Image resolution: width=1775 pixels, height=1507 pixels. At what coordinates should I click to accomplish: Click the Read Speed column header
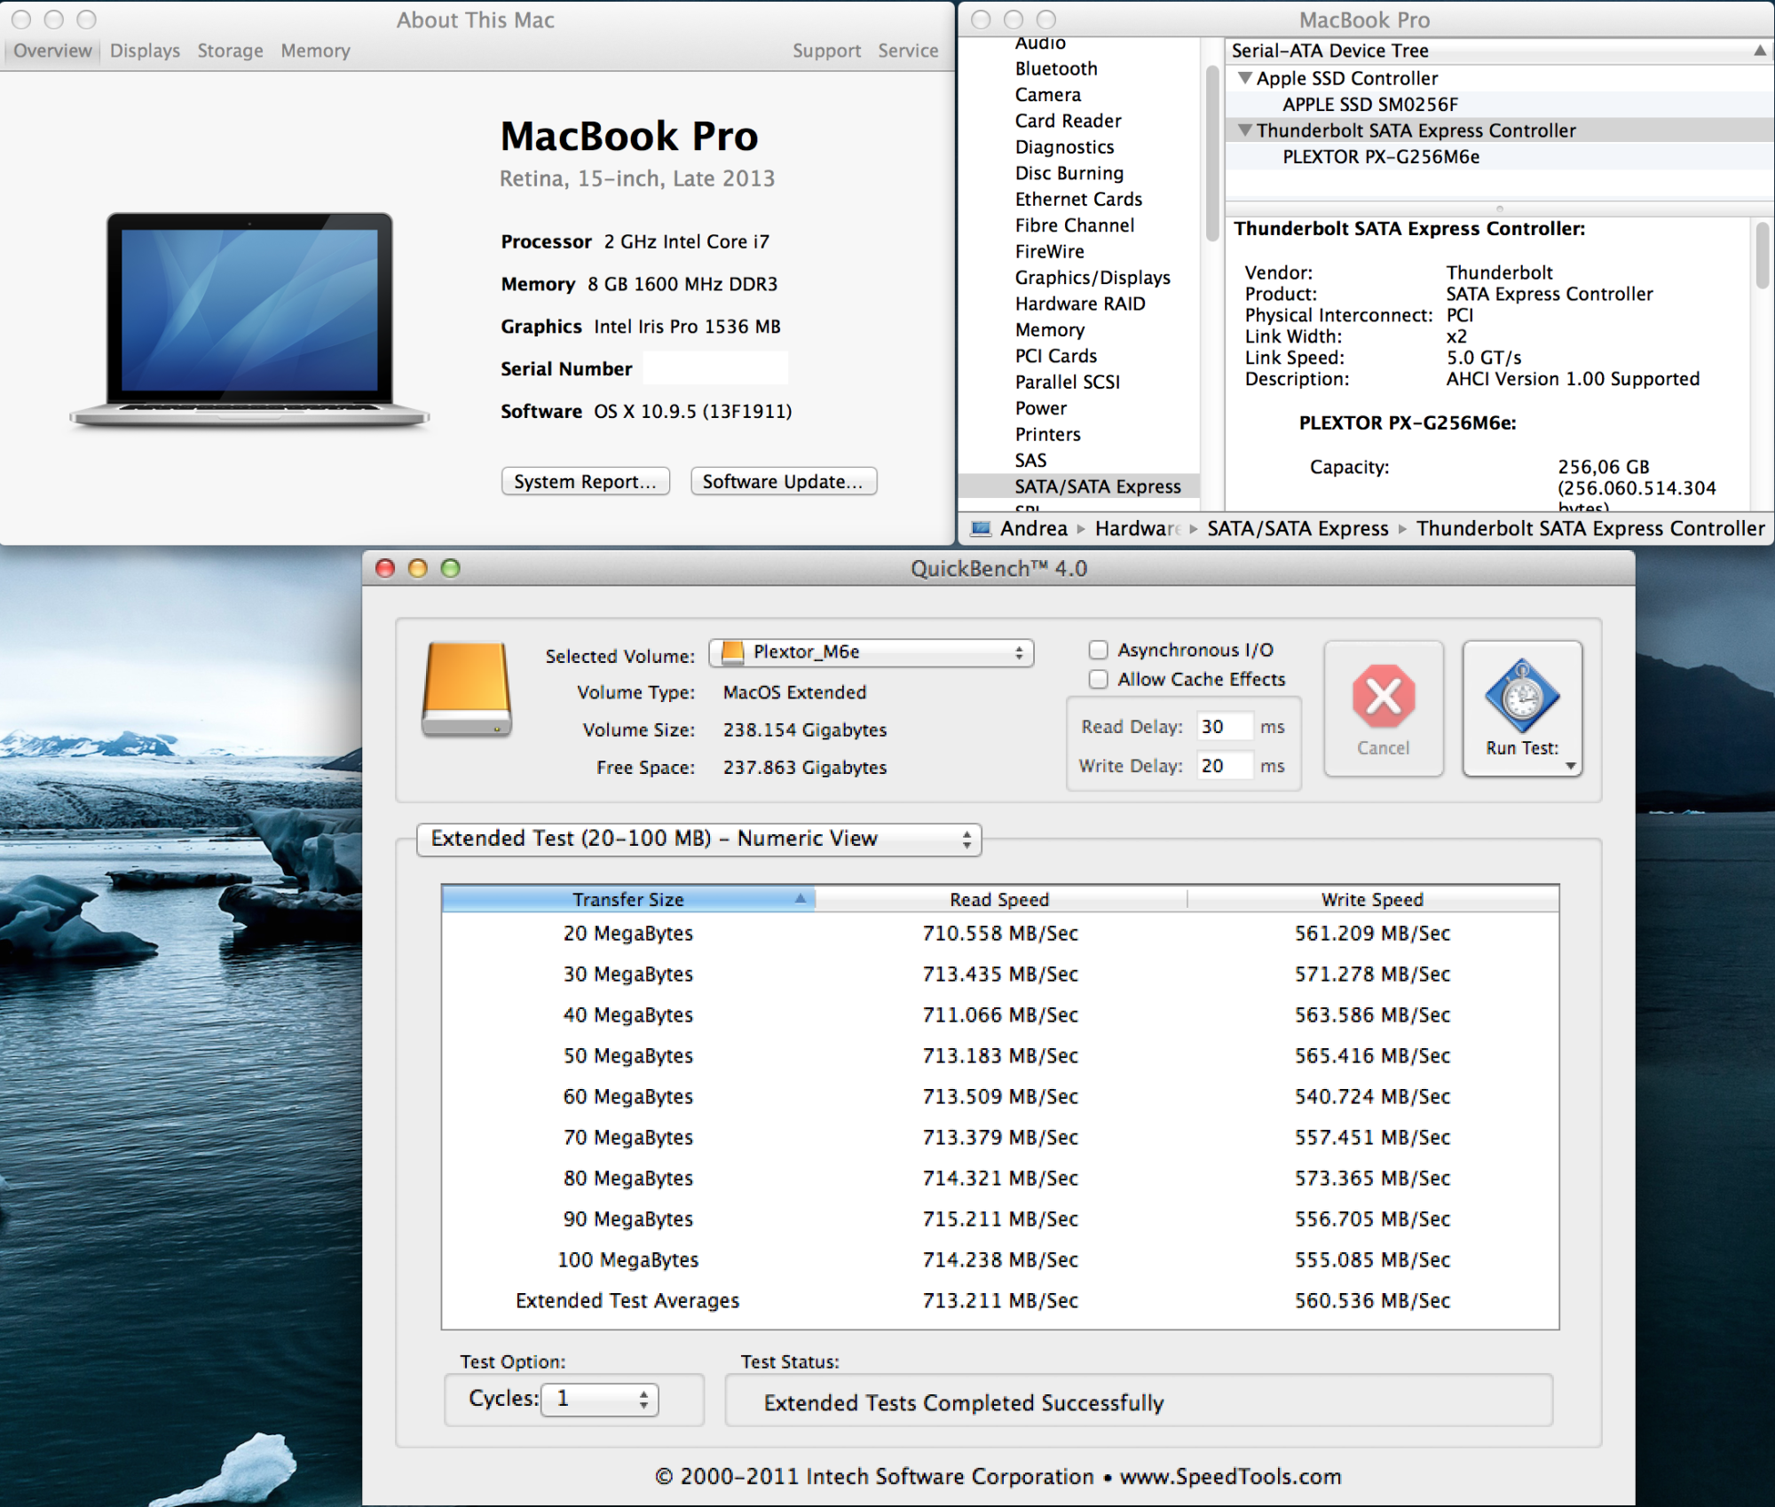click(x=1000, y=899)
